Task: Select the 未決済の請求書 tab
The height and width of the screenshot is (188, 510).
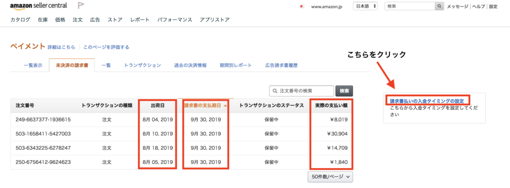Action: [x=72, y=65]
